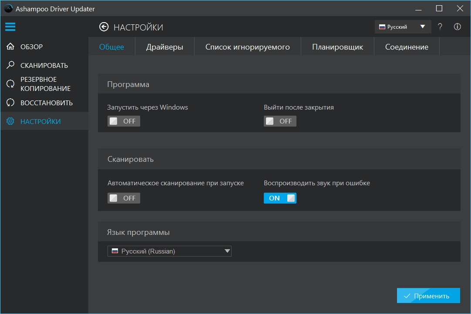Open the Русский language dropdown in header
The height and width of the screenshot is (314, 471).
(403, 27)
